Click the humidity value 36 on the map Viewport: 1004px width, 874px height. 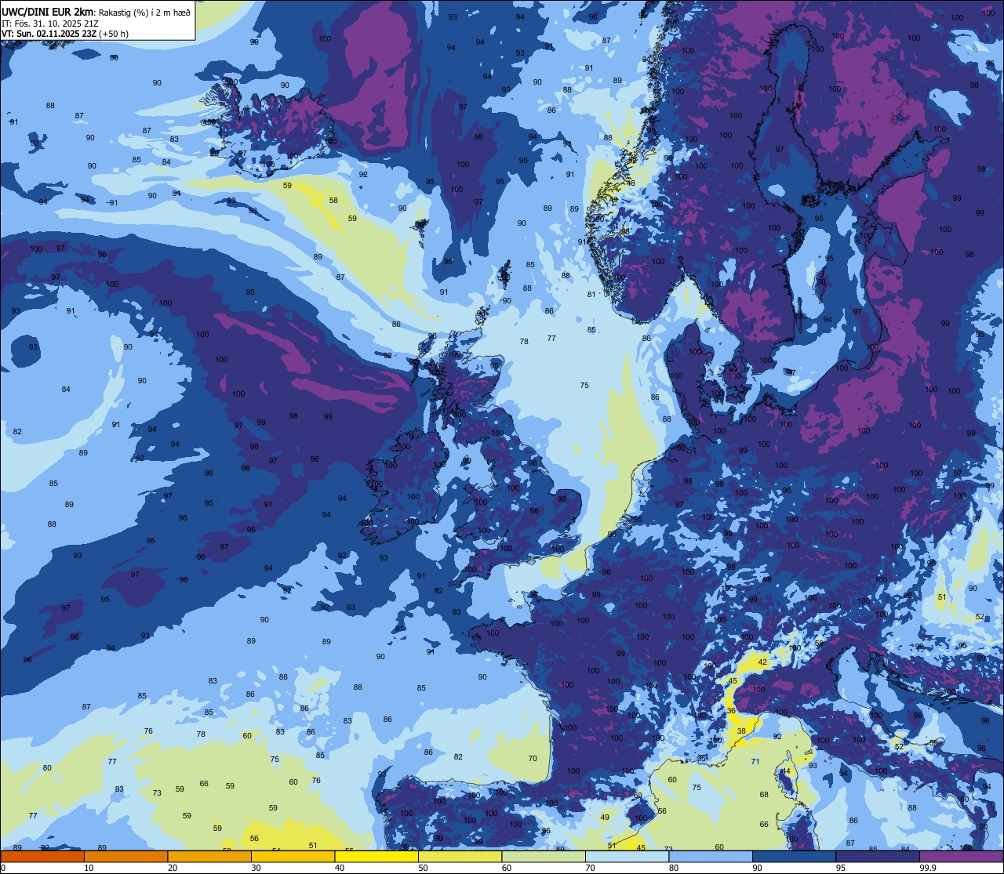731,710
